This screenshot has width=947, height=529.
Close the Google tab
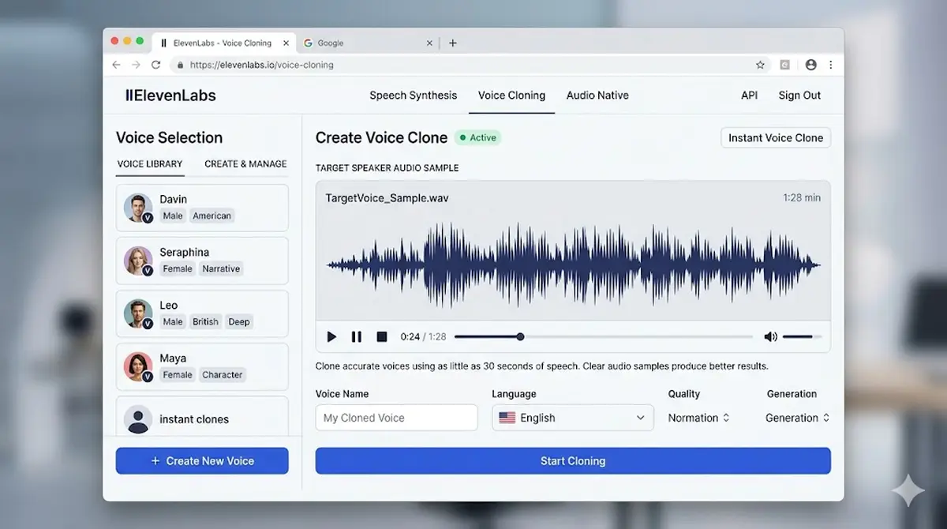[431, 43]
